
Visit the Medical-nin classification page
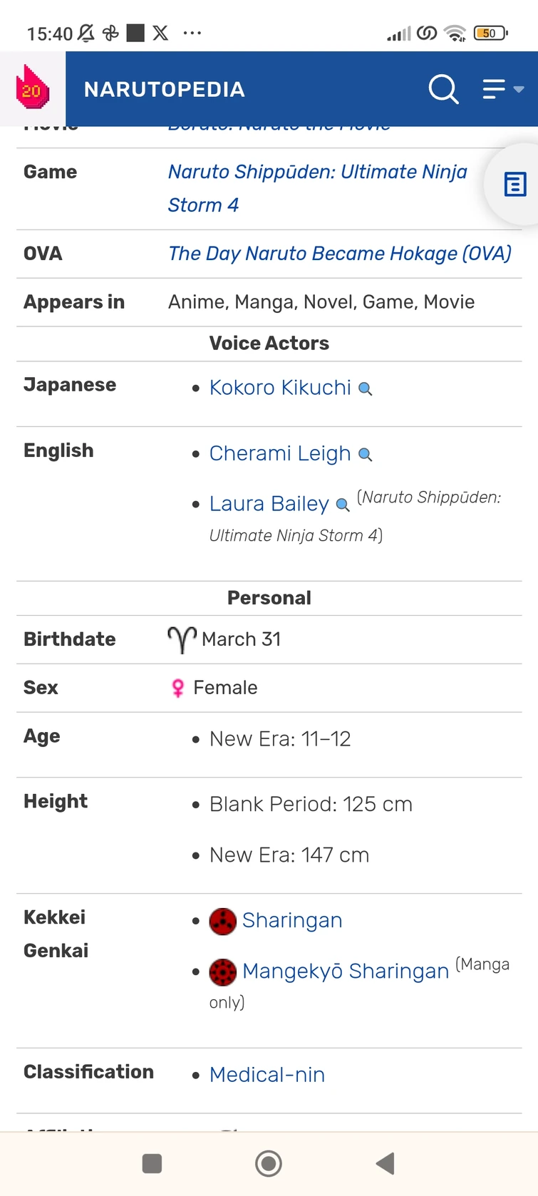pos(267,1075)
